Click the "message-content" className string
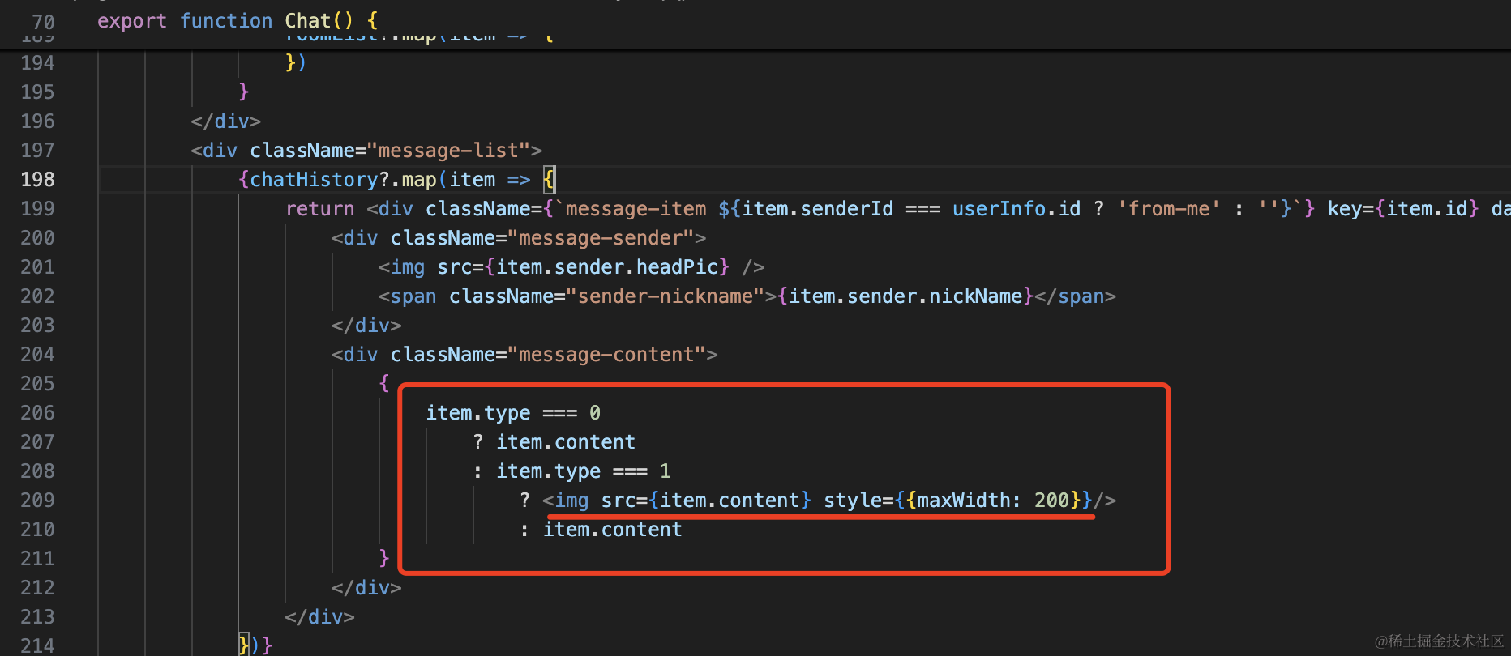Image resolution: width=1511 pixels, height=656 pixels. coord(606,355)
